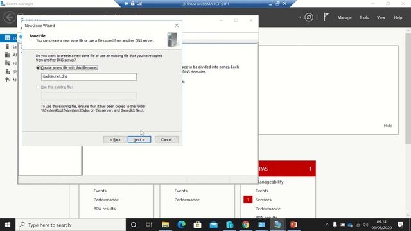
Task: Launch Microsoft Edge from the taskbar
Action: click(x=181, y=225)
